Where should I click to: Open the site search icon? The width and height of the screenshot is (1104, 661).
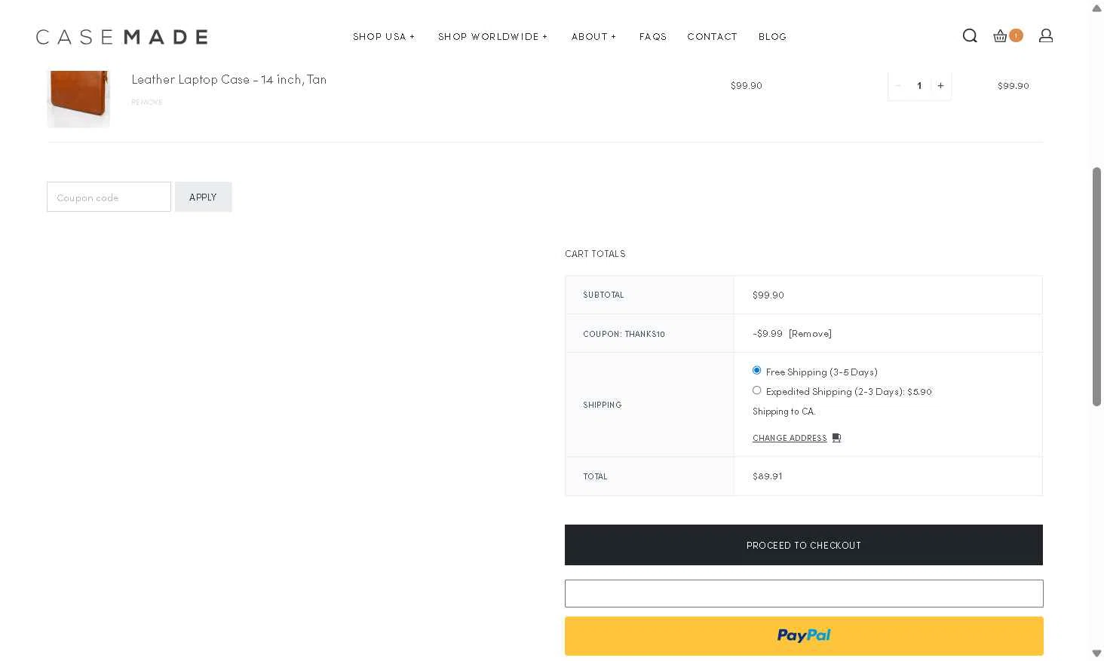(970, 35)
